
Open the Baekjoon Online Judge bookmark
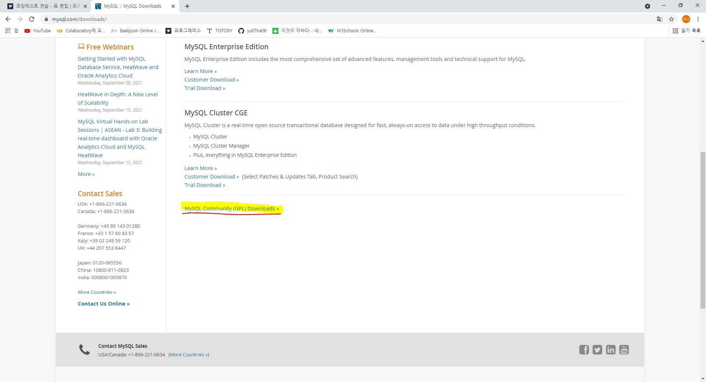[x=135, y=31]
